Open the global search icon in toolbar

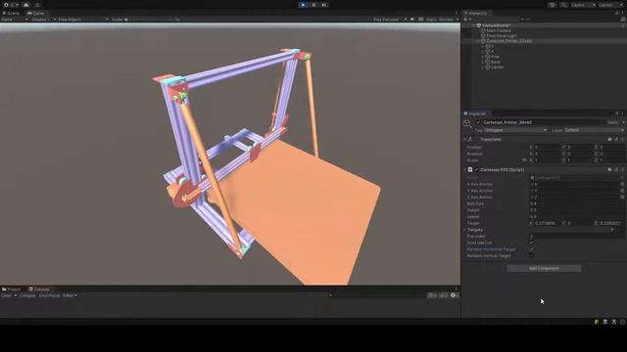(x=563, y=5)
